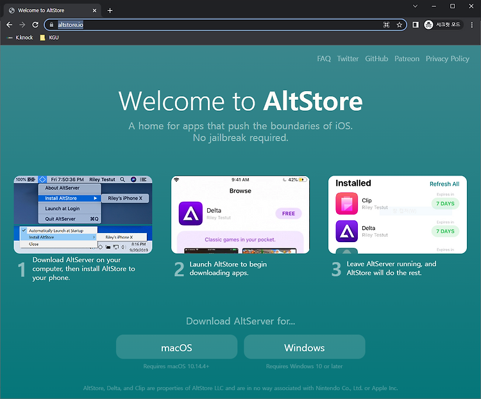The height and width of the screenshot is (399, 481).
Task: Reload the AltStore page
Action: pos(35,25)
